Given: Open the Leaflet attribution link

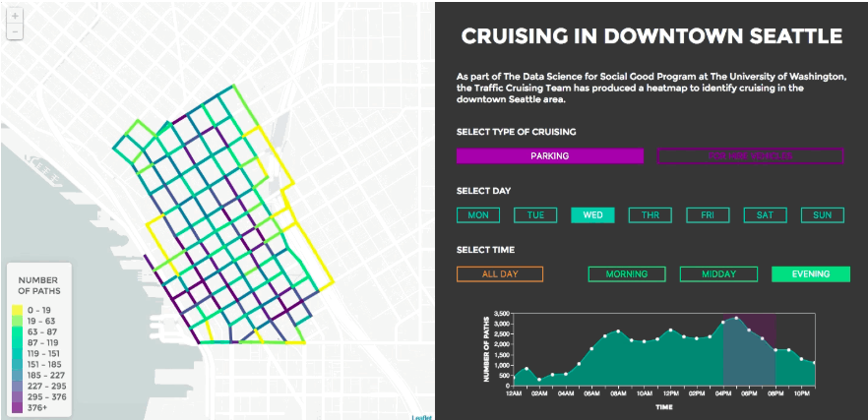Looking at the screenshot, I should [421, 417].
